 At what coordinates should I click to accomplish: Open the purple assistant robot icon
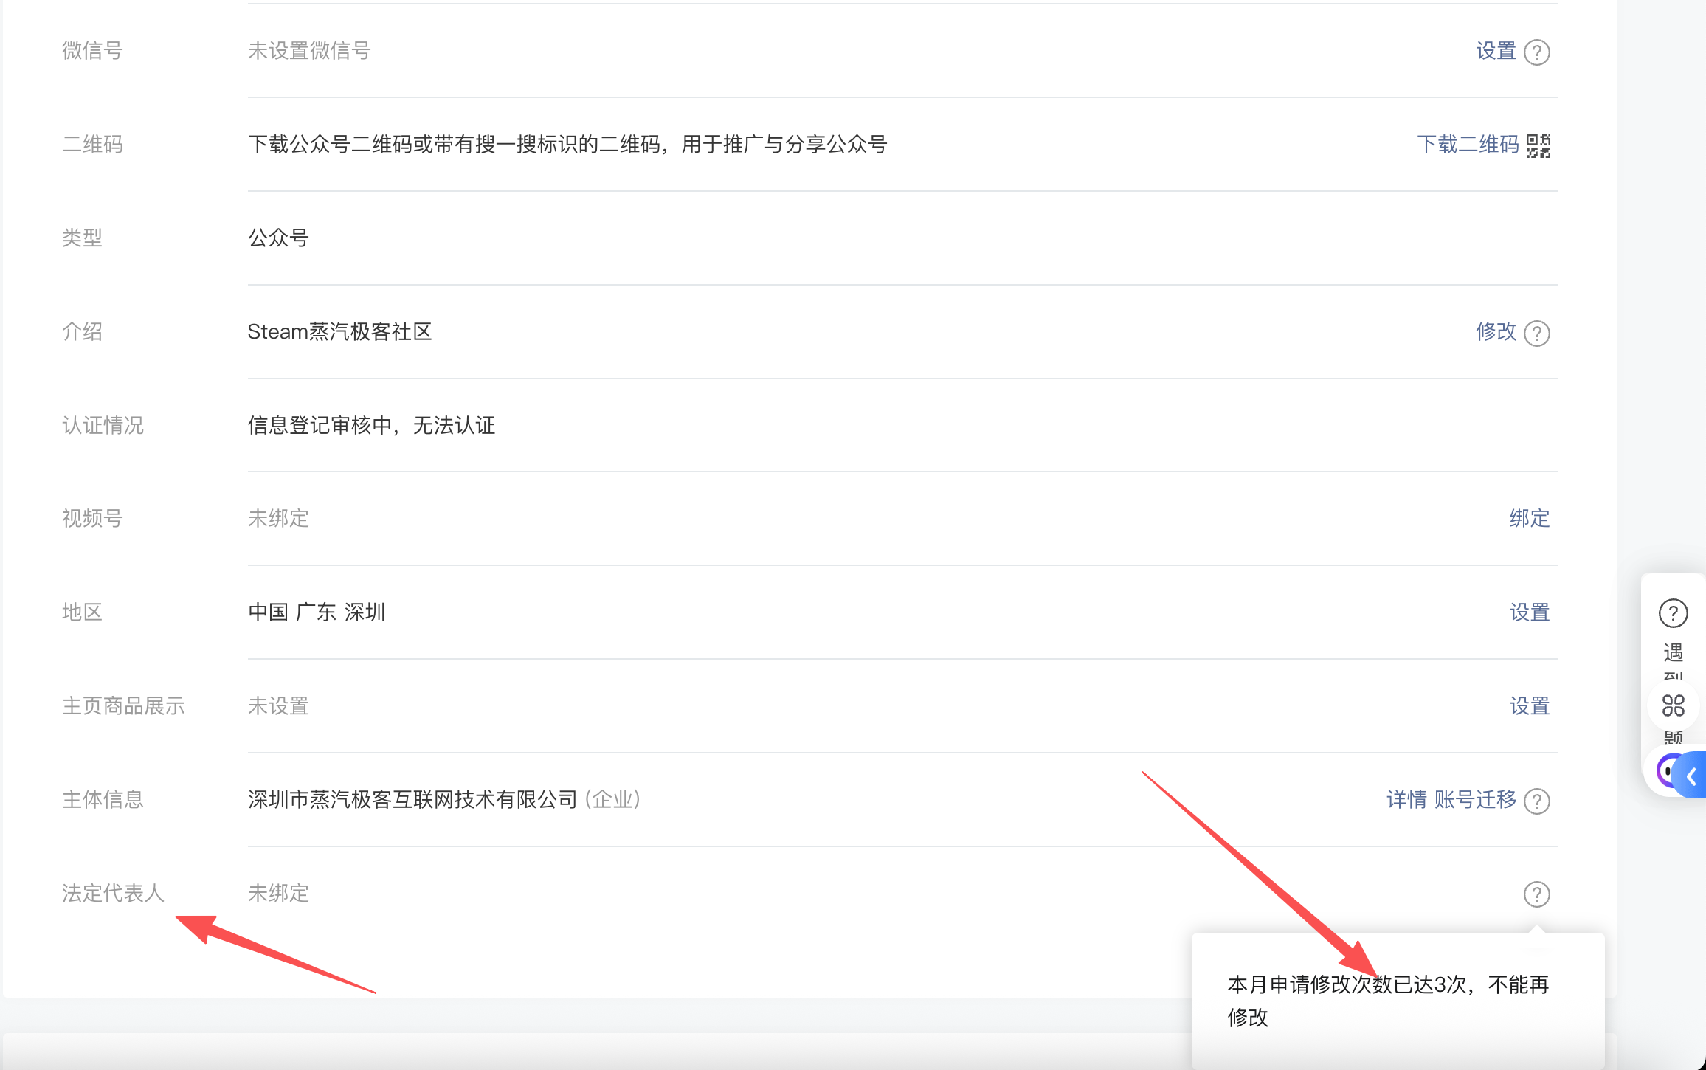coord(1665,772)
